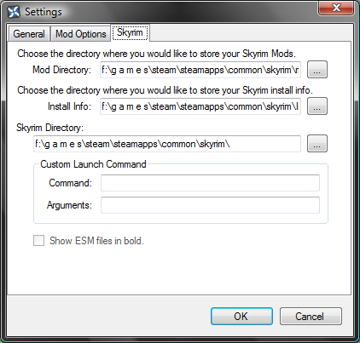Screen dimensions: 360x343
Task: Select the Skyrim tab
Action: [x=130, y=32]
